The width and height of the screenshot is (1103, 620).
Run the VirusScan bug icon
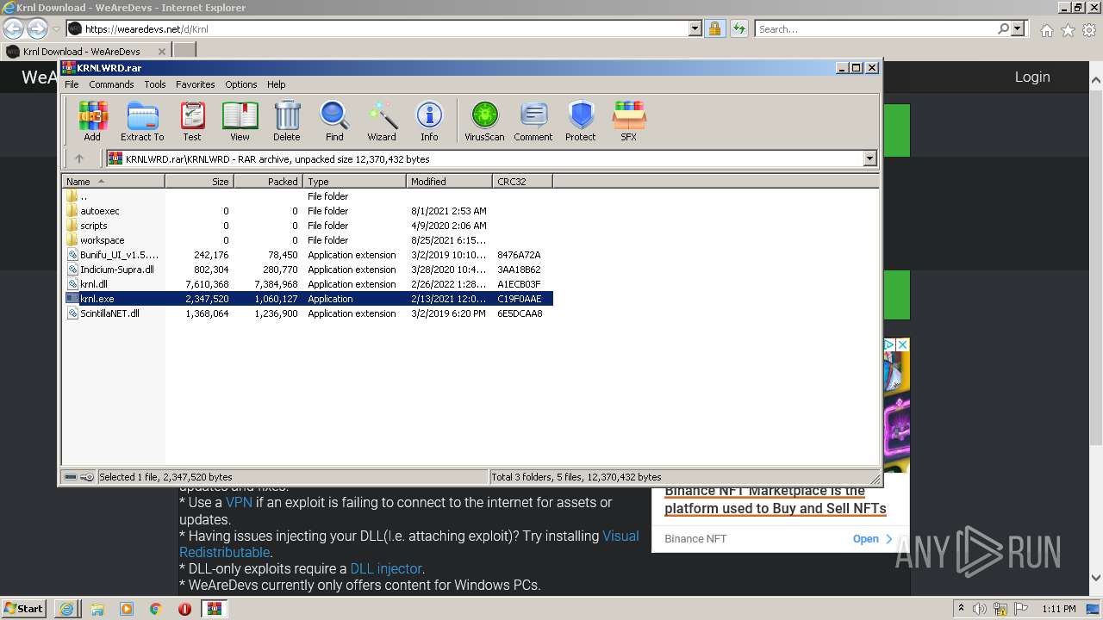484,121
